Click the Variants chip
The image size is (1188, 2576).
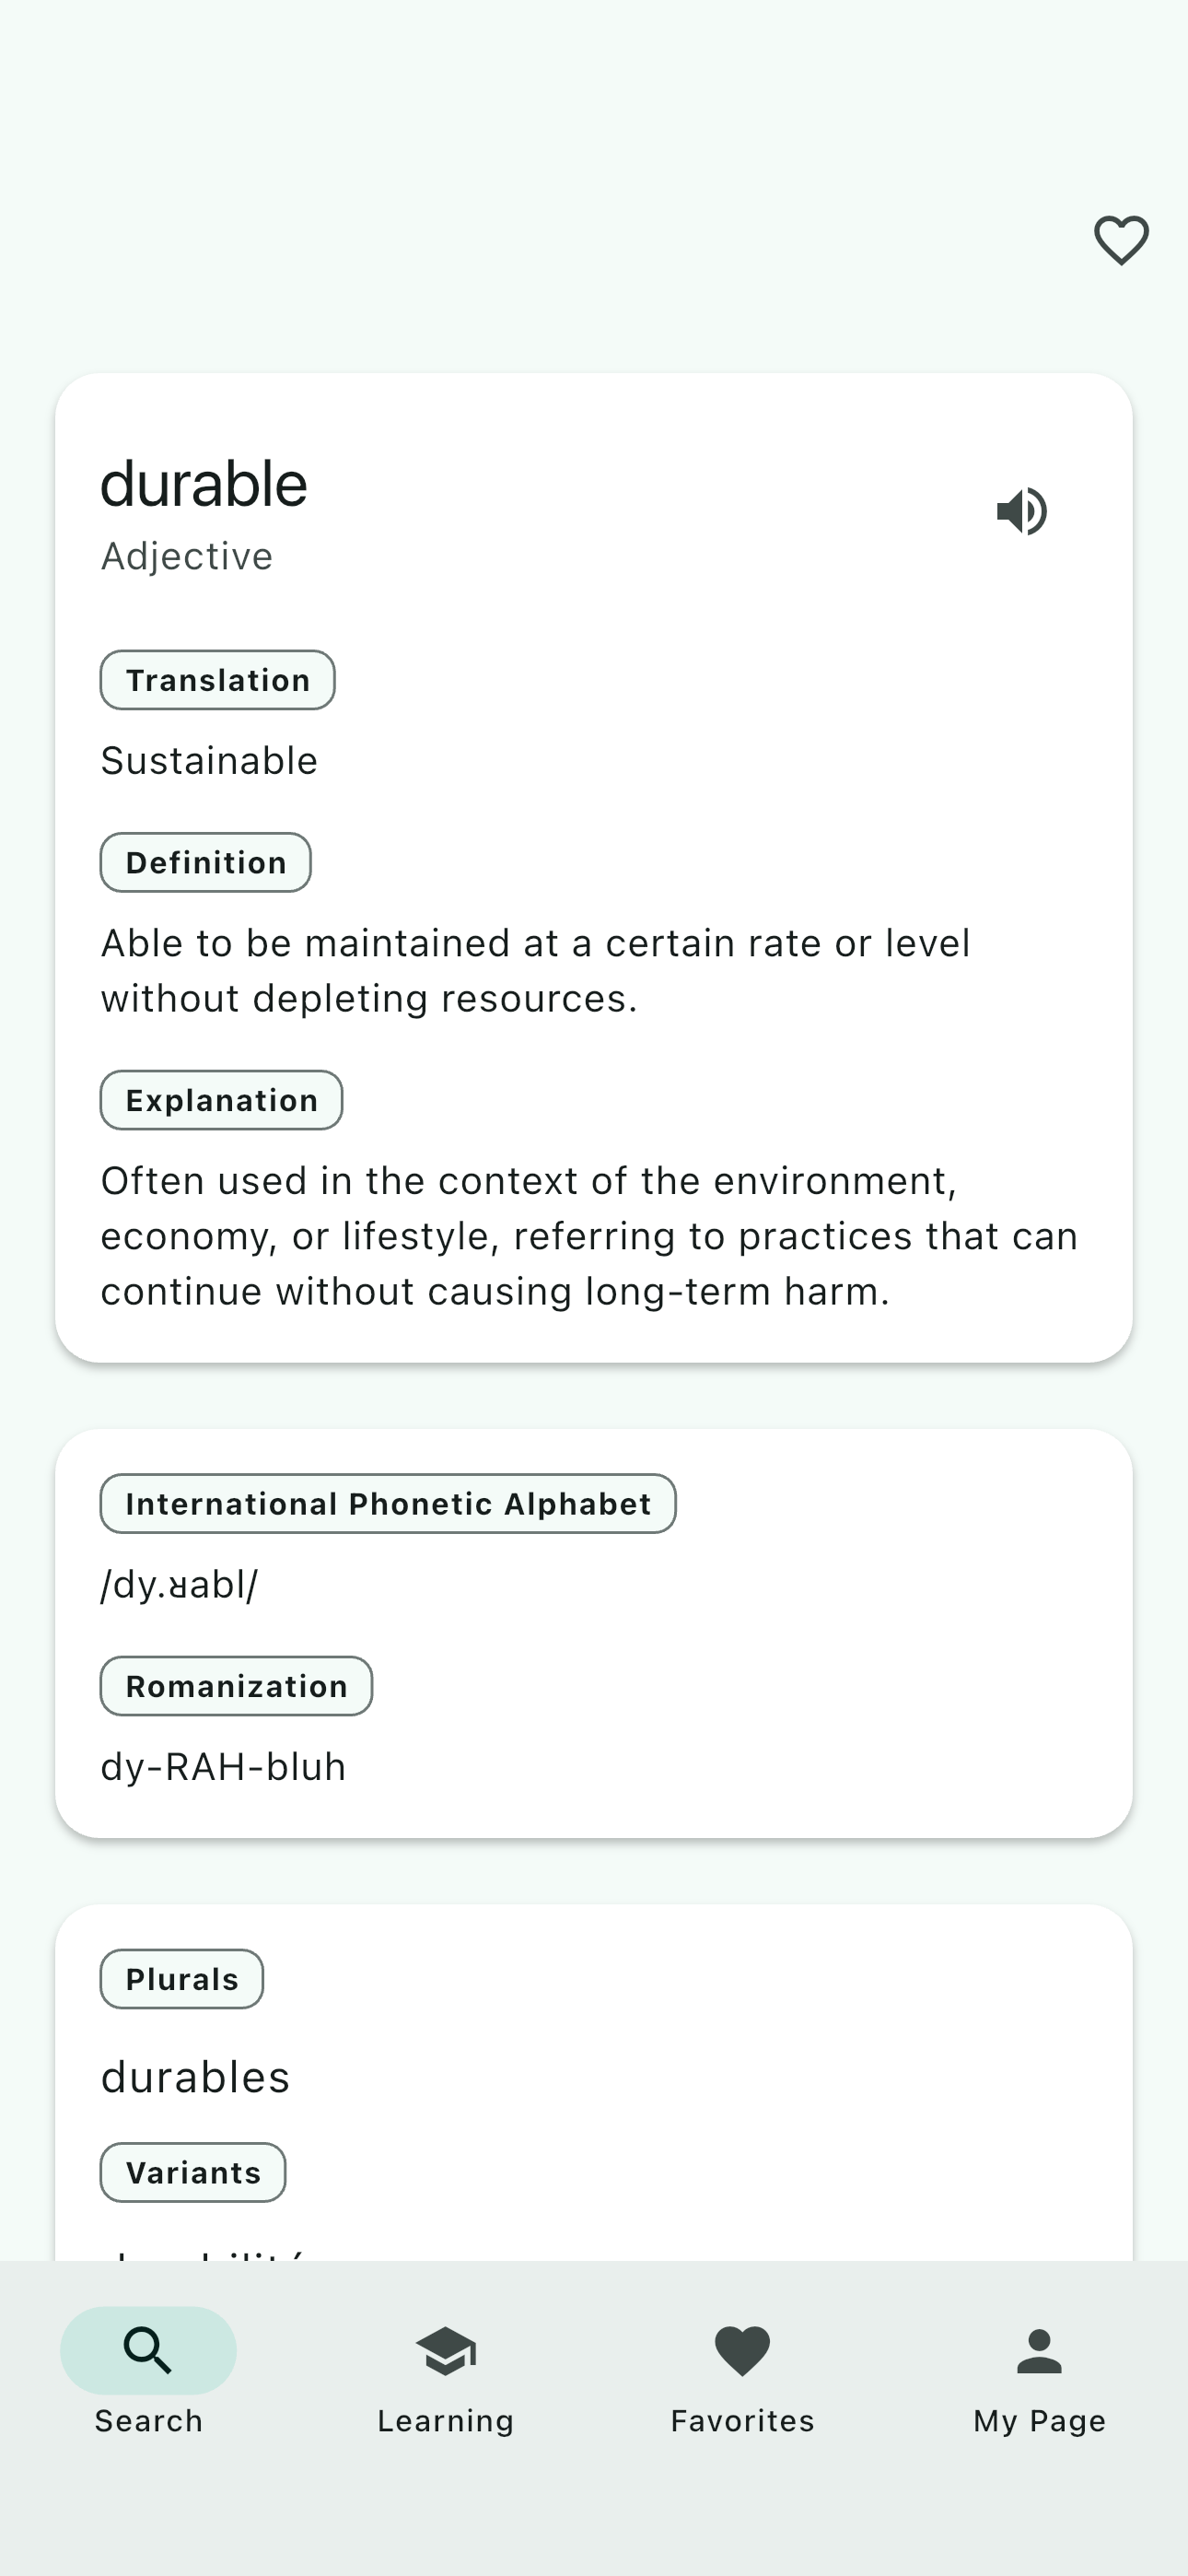(x=193, y=2172)
